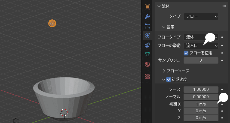Animate 初期 X property via its dot
The image size is (230, 123).
222,104
